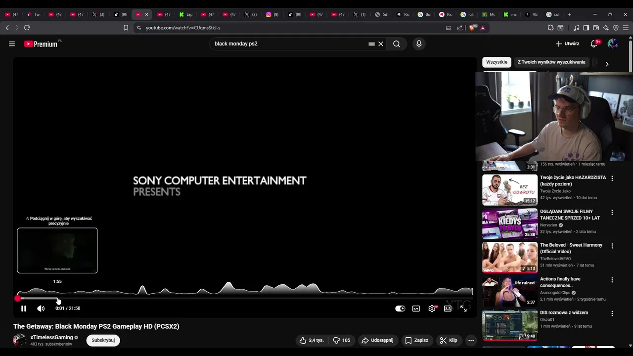Open the account avatar menu
633x356 pixels.
613,44
